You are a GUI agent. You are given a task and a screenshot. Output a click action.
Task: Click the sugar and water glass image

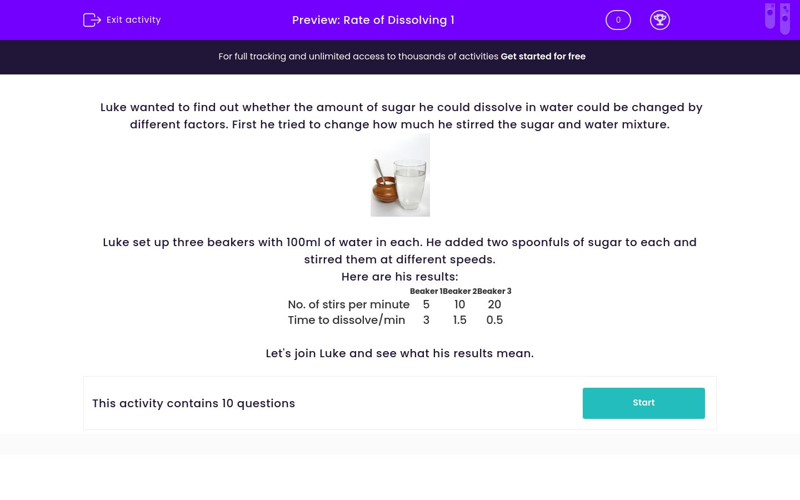(x=400, y=174)
